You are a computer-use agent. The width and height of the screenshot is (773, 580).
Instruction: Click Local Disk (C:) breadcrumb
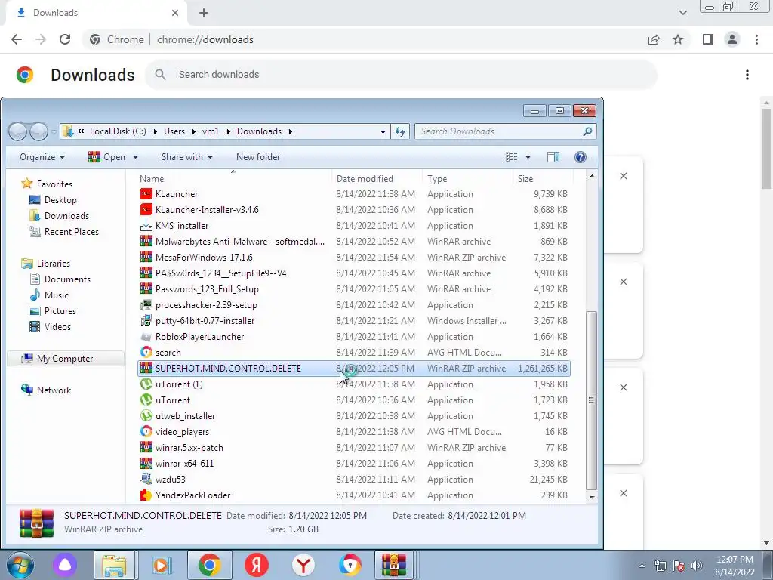coord(118,131)
